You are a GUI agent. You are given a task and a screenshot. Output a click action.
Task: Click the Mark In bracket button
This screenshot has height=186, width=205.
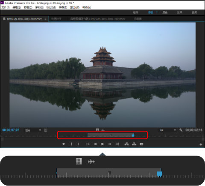[x=71, y=144]
